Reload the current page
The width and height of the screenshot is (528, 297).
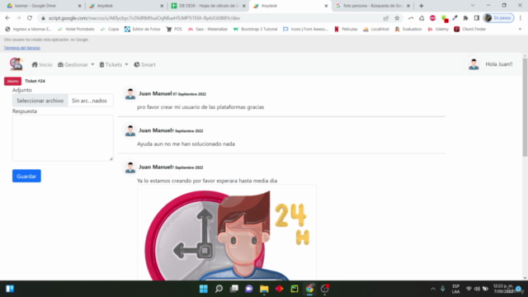30,18
